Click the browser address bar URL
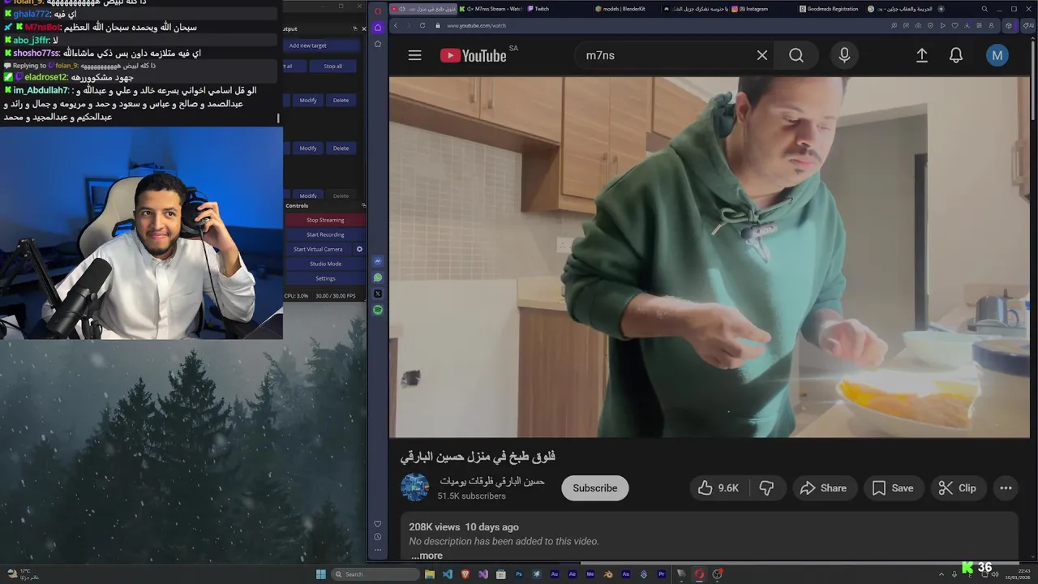The height and width of the screenshot is (584, 1038). (x=476, y=25)
